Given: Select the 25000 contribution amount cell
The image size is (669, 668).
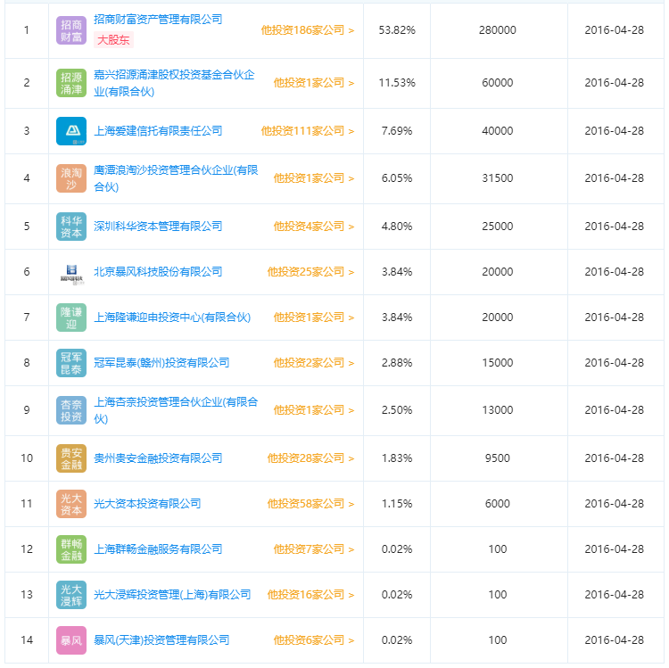Looking at the screenshot, I should tap(498, 227).
